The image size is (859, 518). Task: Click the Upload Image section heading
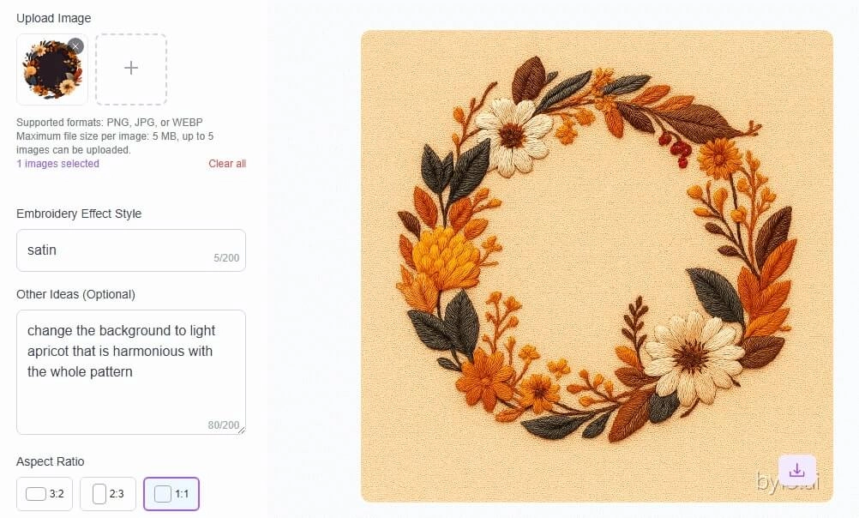pos(53,17)
